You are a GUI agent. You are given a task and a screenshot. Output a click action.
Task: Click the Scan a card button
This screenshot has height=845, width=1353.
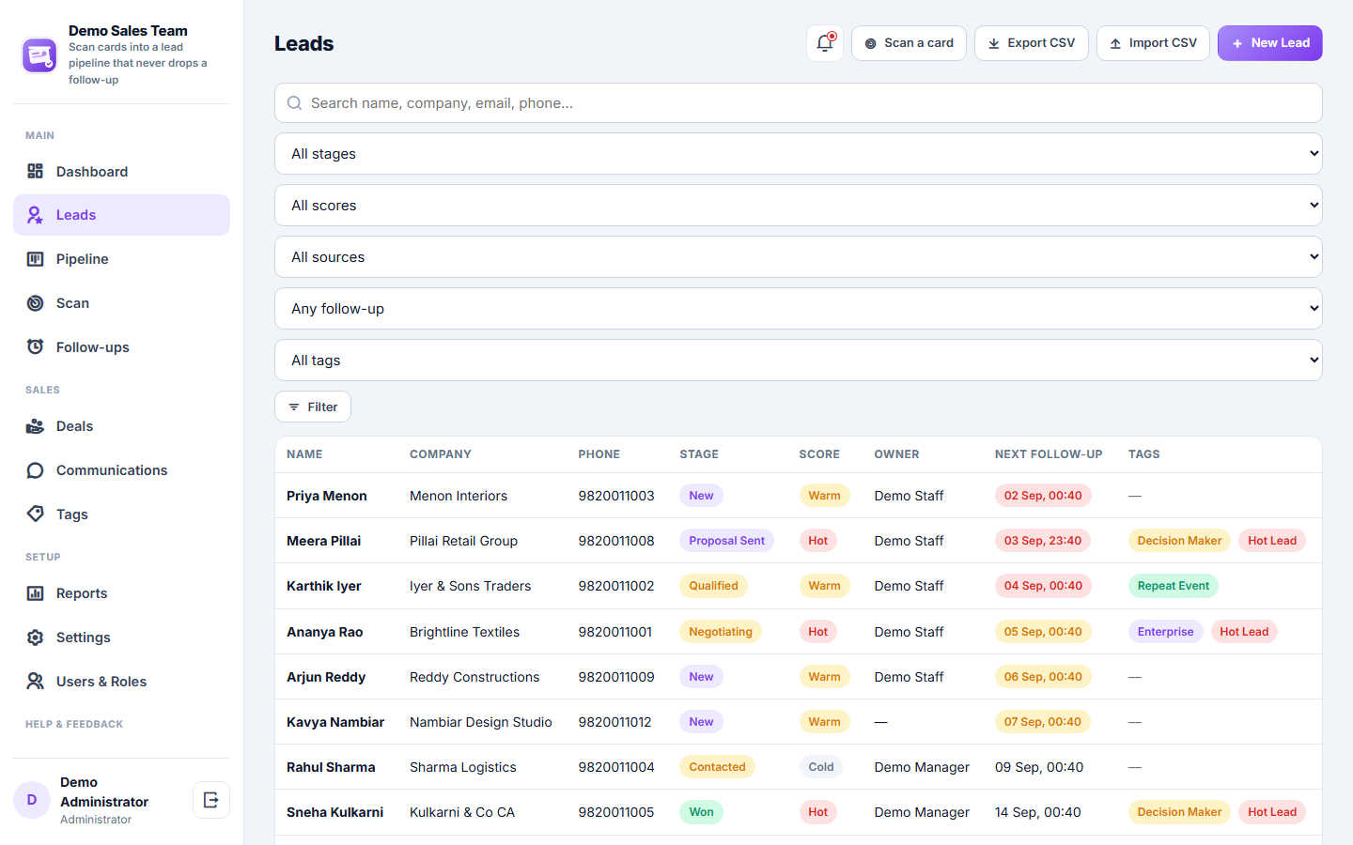(x=909, y=43)
